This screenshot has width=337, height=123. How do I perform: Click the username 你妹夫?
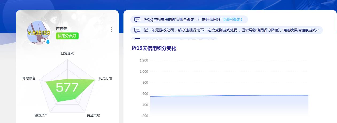61,28
